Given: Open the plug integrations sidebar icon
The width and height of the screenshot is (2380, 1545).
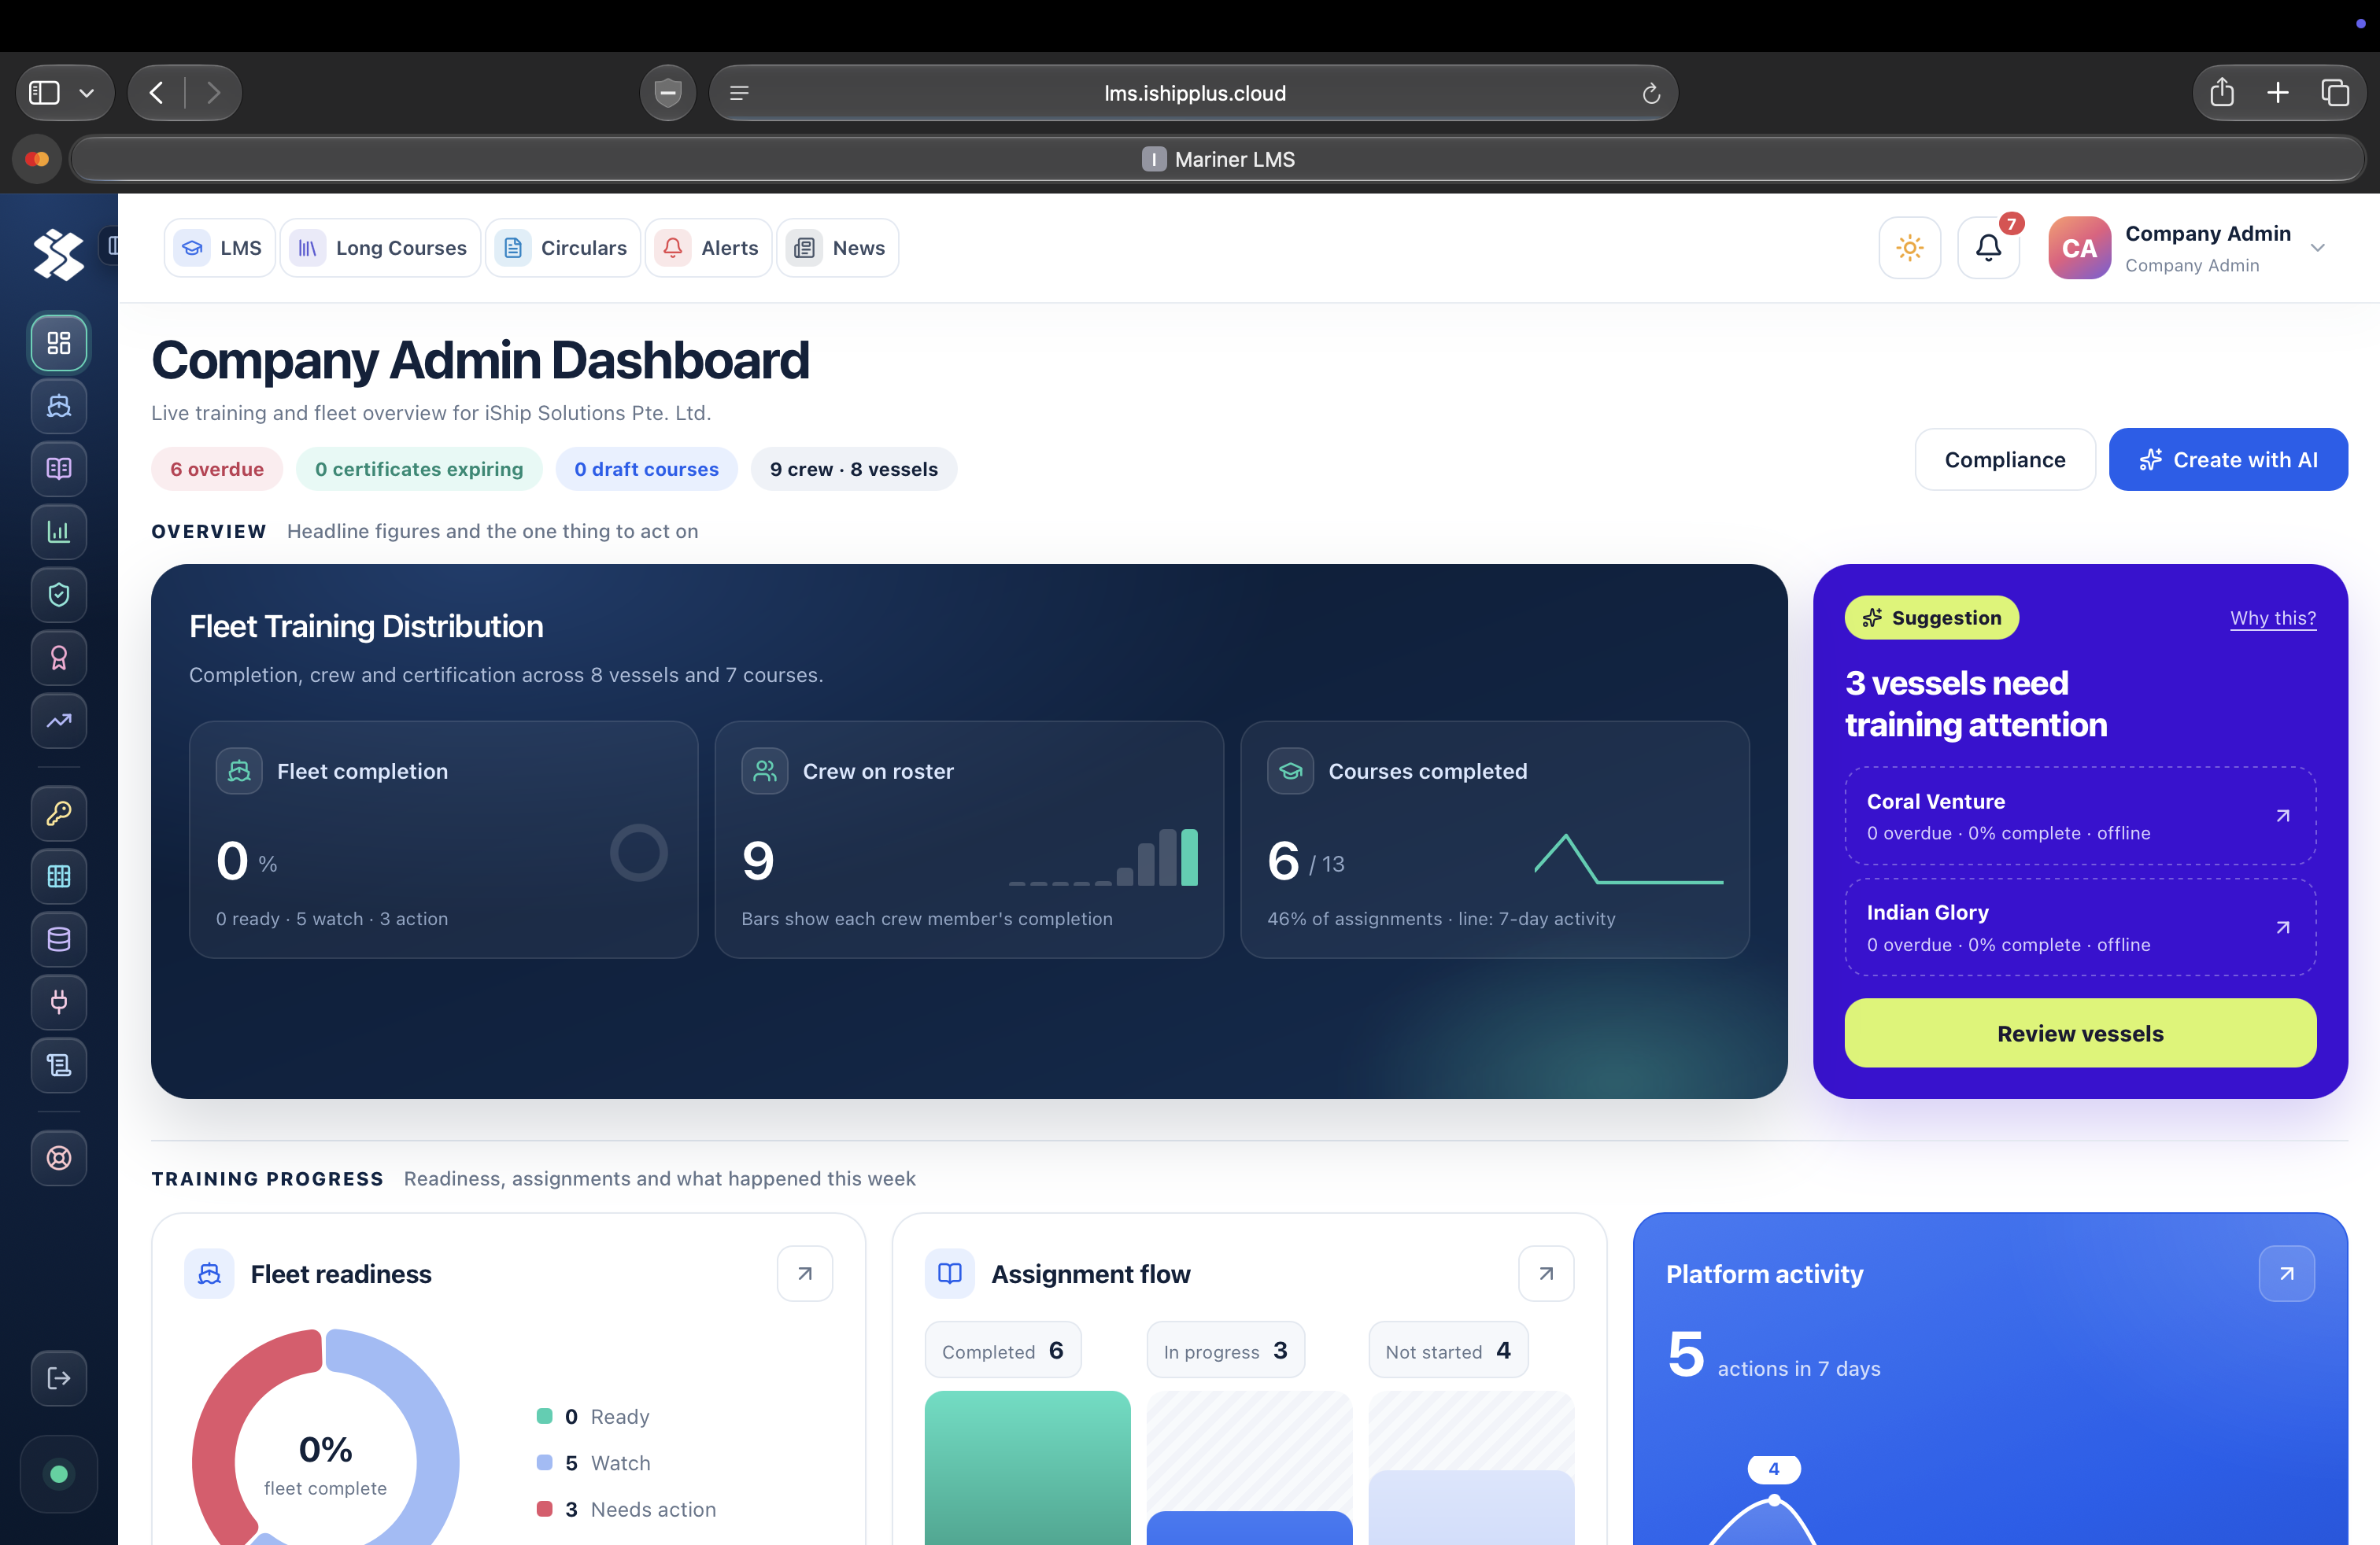Looking at the screenshot, I should [x=59, y=1002].
